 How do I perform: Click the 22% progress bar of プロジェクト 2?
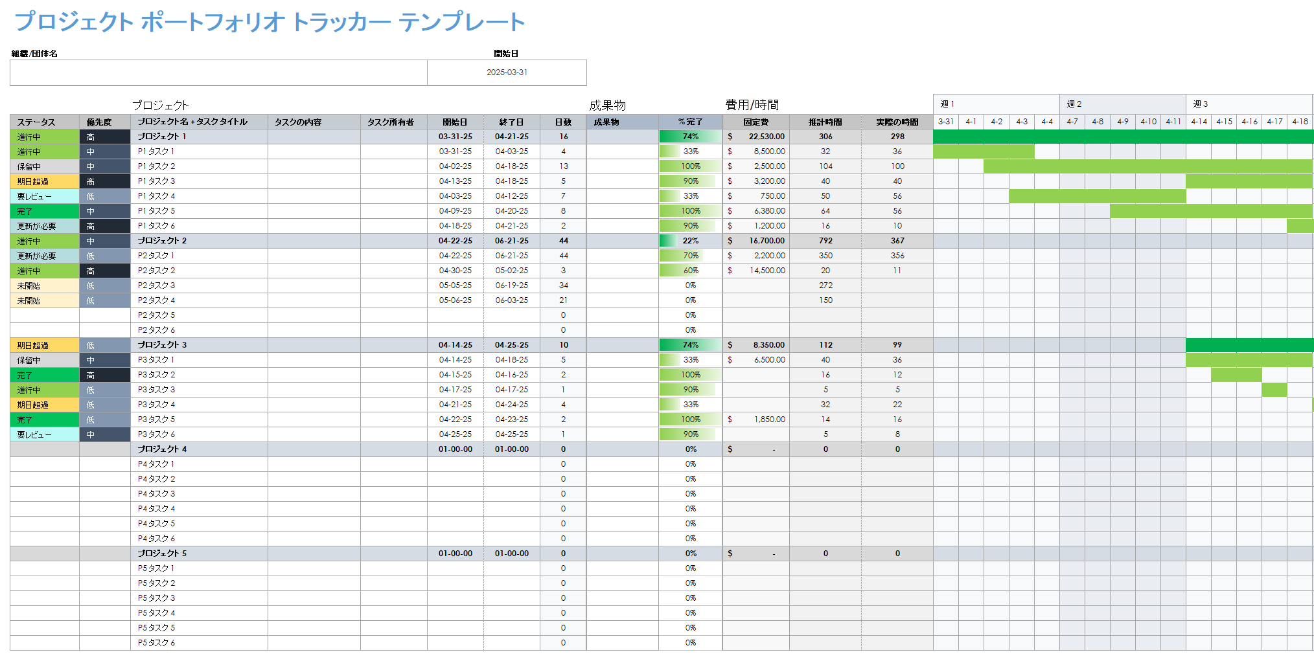pos(690,241)
